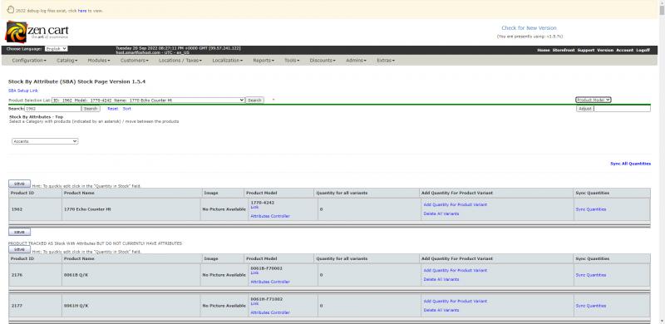Expand the Tools menu

pos(292,61)
